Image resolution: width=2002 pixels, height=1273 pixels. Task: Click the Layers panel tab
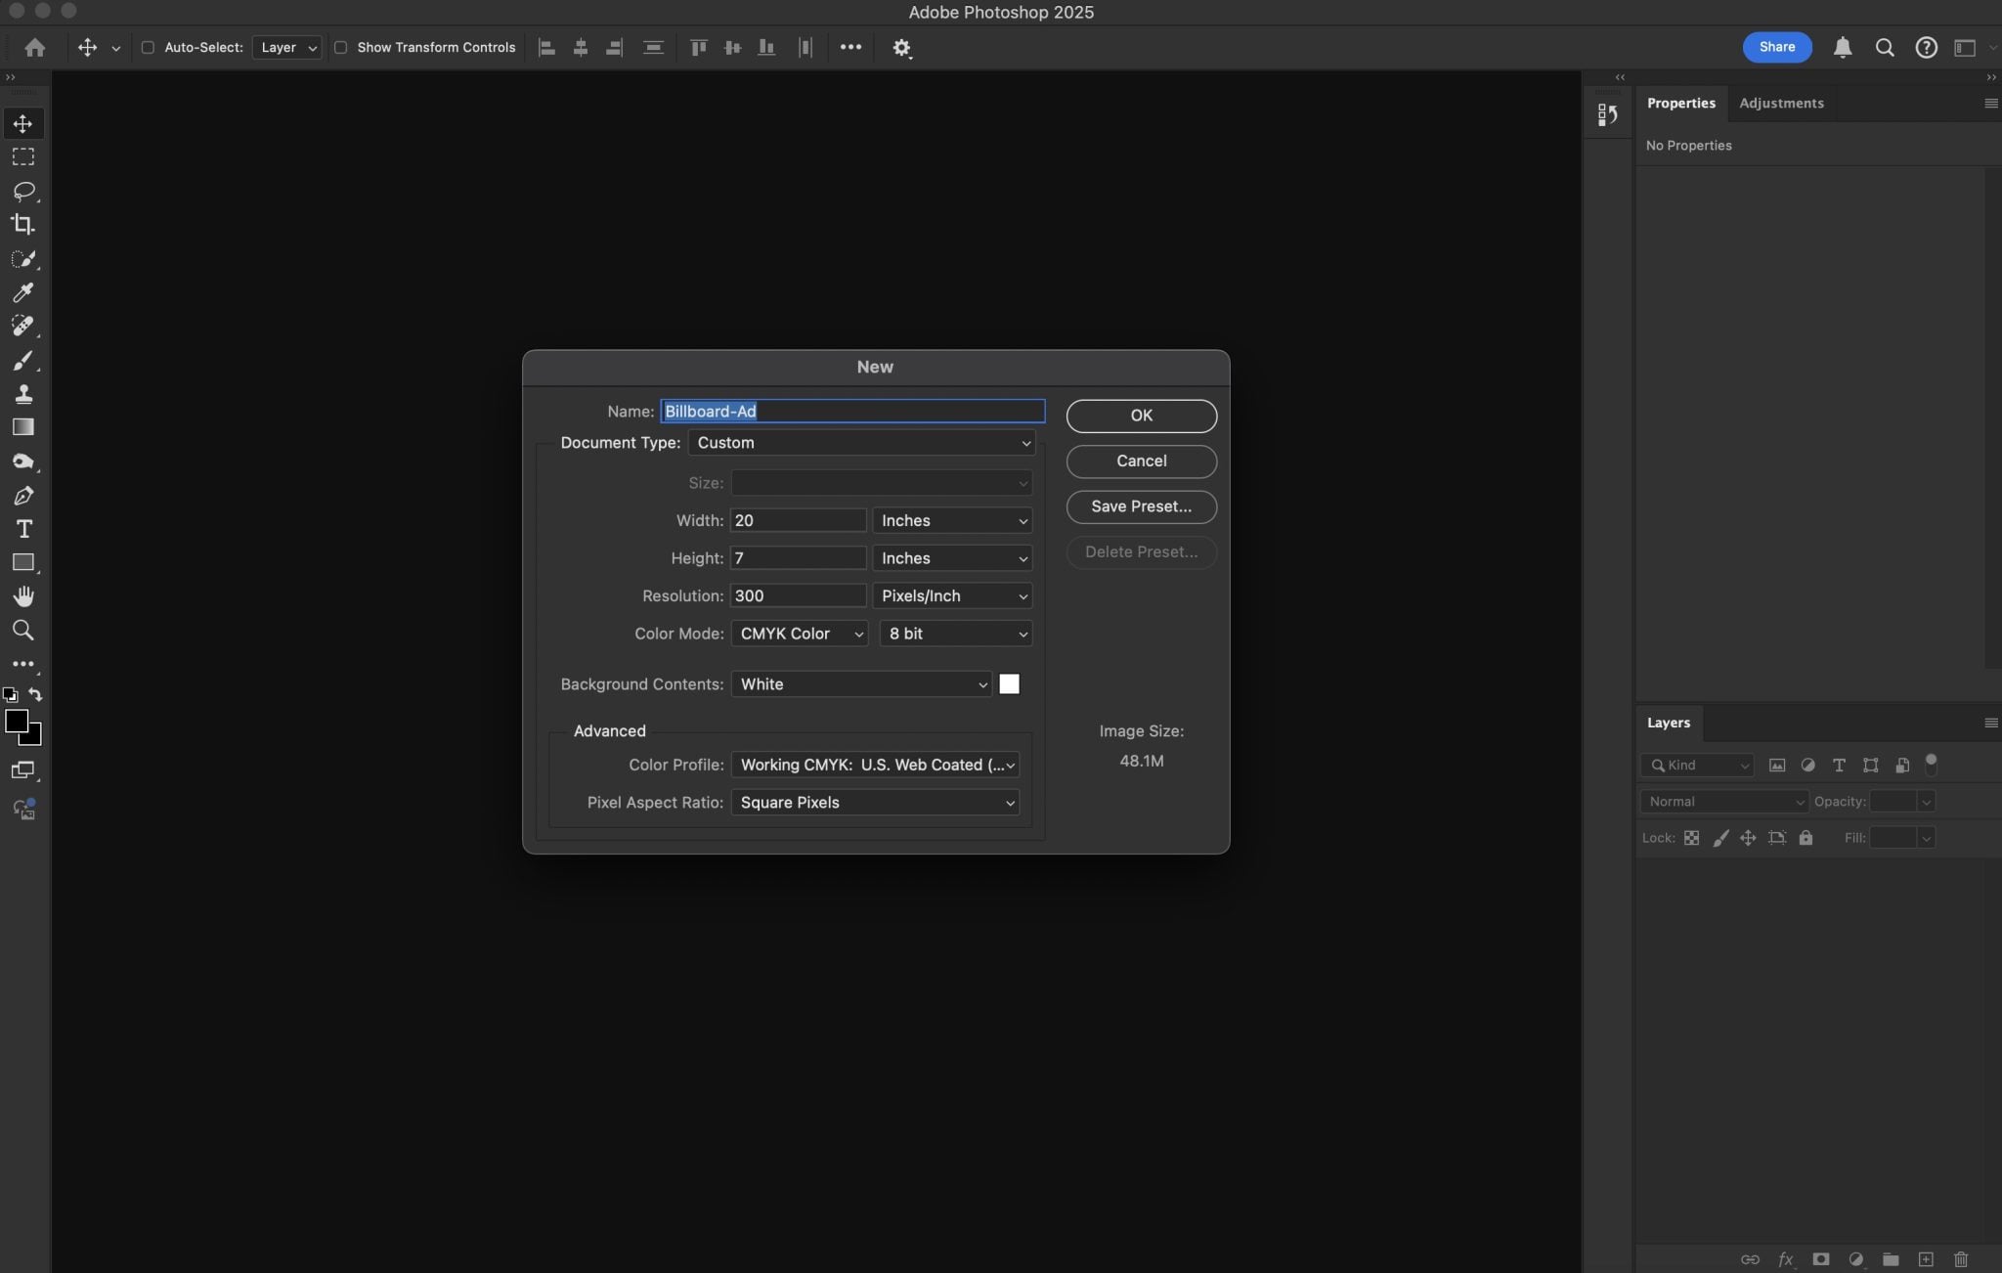point(1668,724)
